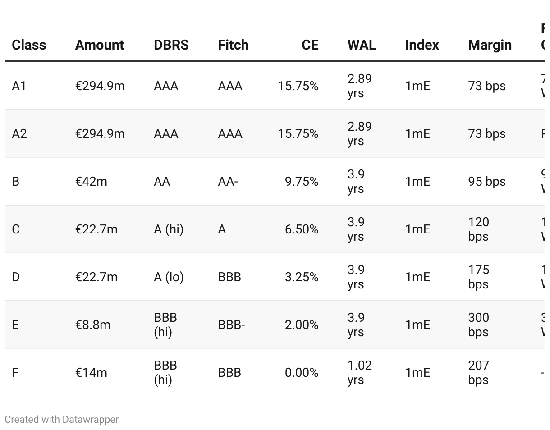Click the WAL column header
The height and width of the screenshot is (430, 550).
362,45
